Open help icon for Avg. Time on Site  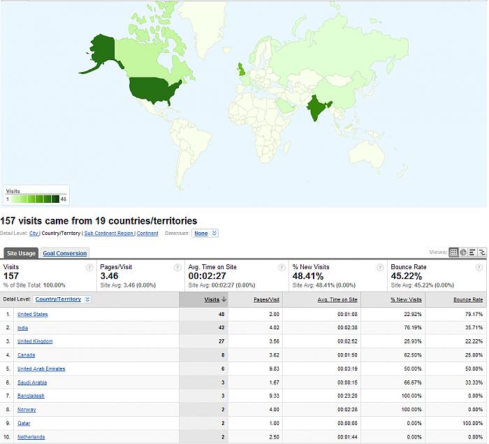(x=282, y=268)
